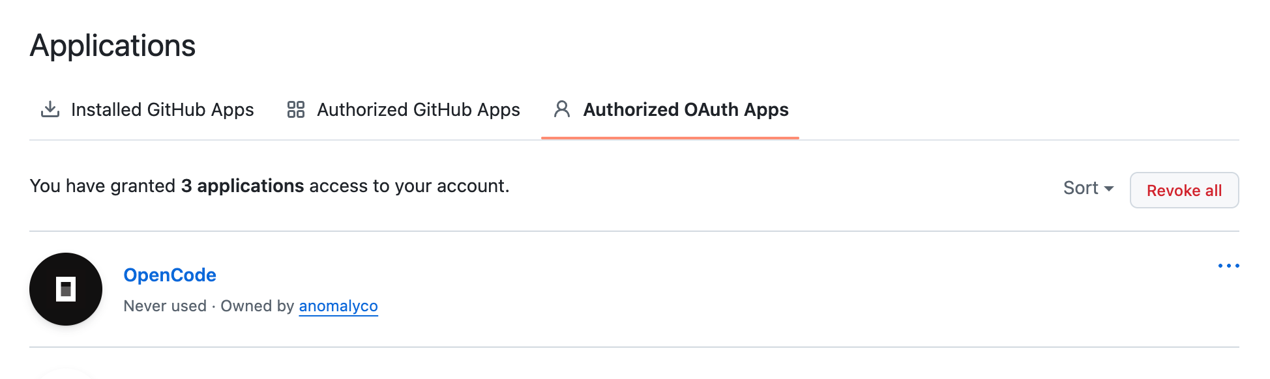Open the three-dot options menu for OpenCode
Viewport: 1270px width, 379px height.
coord(1228,266)
